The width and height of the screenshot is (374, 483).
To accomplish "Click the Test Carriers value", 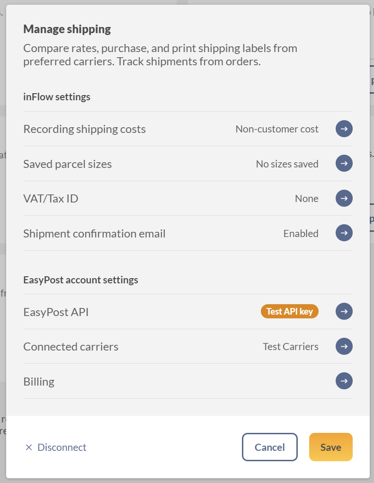I will [x=291, y=347].
